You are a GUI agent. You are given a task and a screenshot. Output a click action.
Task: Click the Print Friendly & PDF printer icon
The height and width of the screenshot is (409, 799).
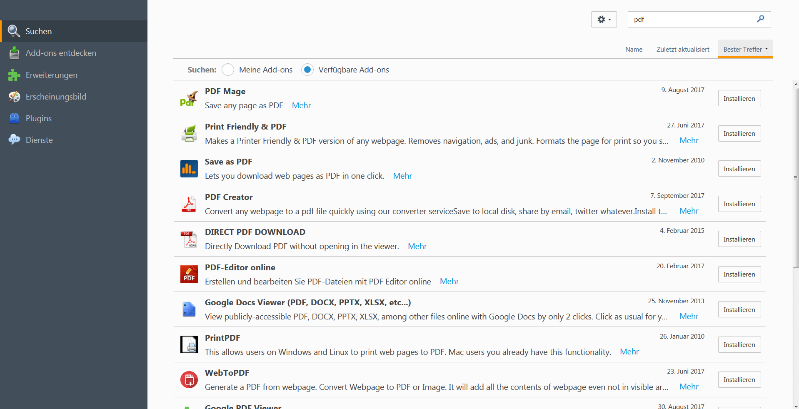click(x=189, y=133)
